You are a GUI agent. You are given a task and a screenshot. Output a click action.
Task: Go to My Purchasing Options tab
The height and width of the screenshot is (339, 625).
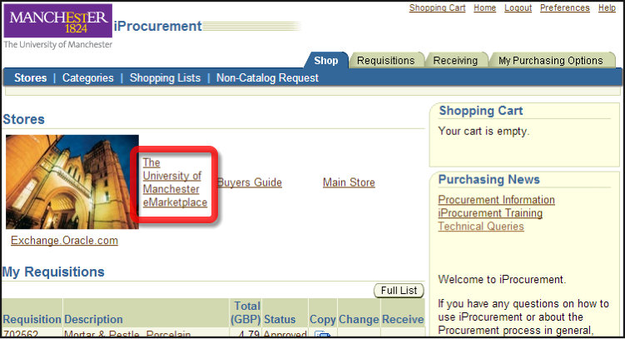click(x=550, y=61)
